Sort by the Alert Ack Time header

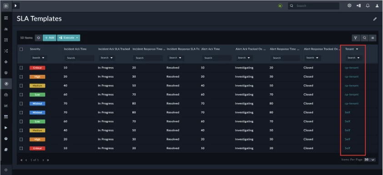click(211, 49)
